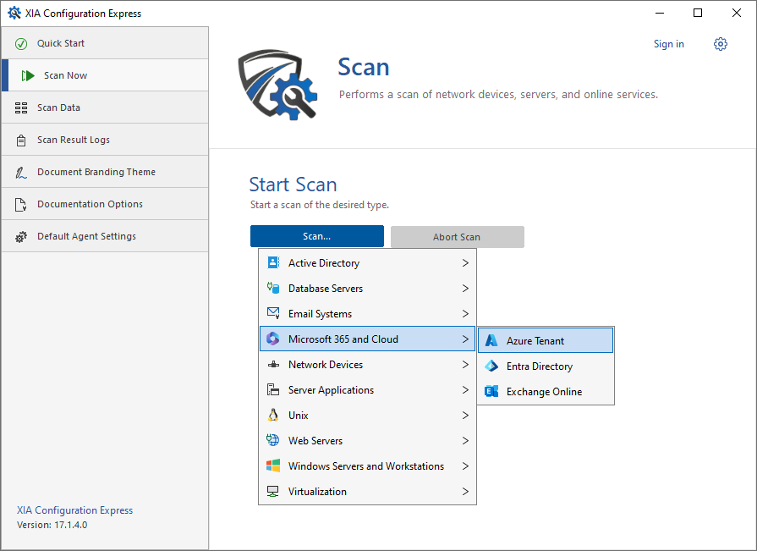The image size is (757, 551).
Task: Click the Abort Scan button
Action: pos(458,237)
